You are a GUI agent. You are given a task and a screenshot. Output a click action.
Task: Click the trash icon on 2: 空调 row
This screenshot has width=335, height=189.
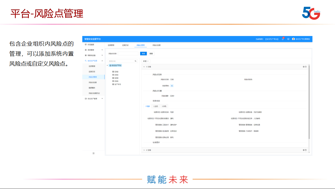306,150
